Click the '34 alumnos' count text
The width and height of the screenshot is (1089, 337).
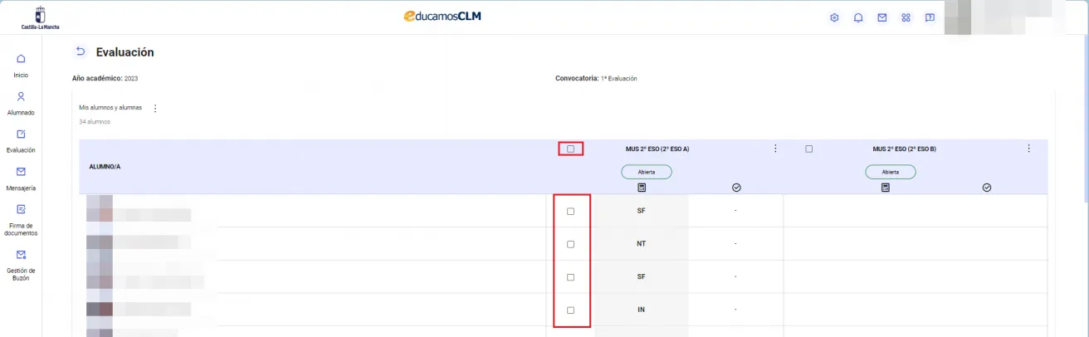[95, 122]
